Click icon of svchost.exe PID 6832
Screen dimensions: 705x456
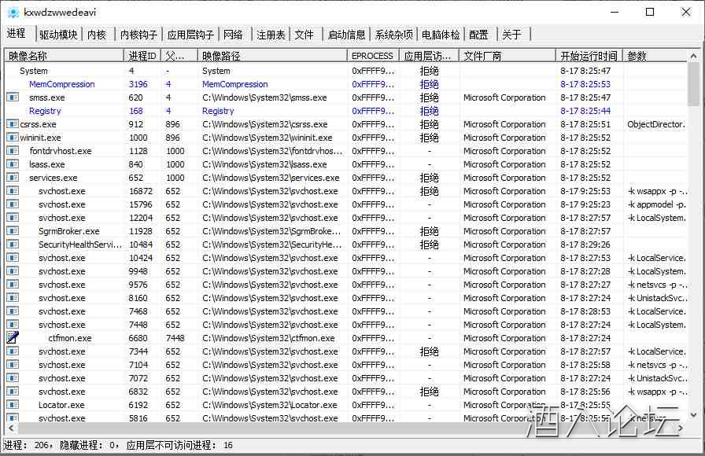[13, 391]
